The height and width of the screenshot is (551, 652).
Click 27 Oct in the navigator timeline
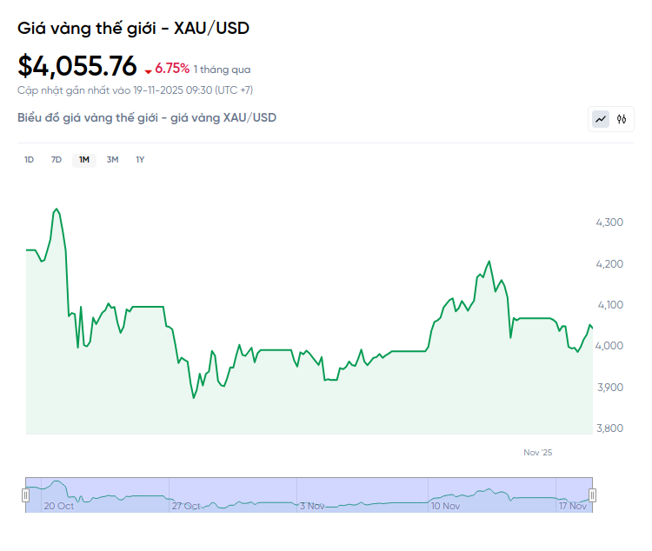(186, 505)
